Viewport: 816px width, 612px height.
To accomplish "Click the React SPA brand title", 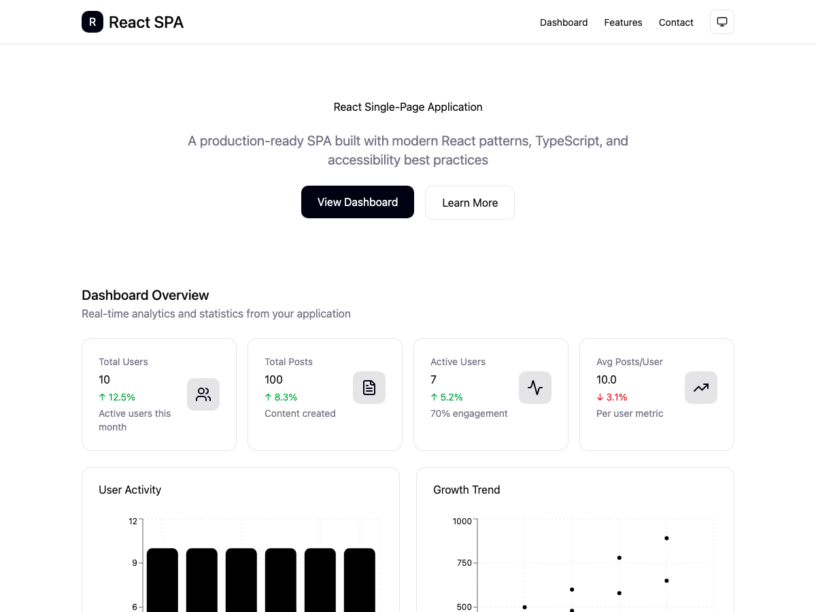I will pos(146,22).
